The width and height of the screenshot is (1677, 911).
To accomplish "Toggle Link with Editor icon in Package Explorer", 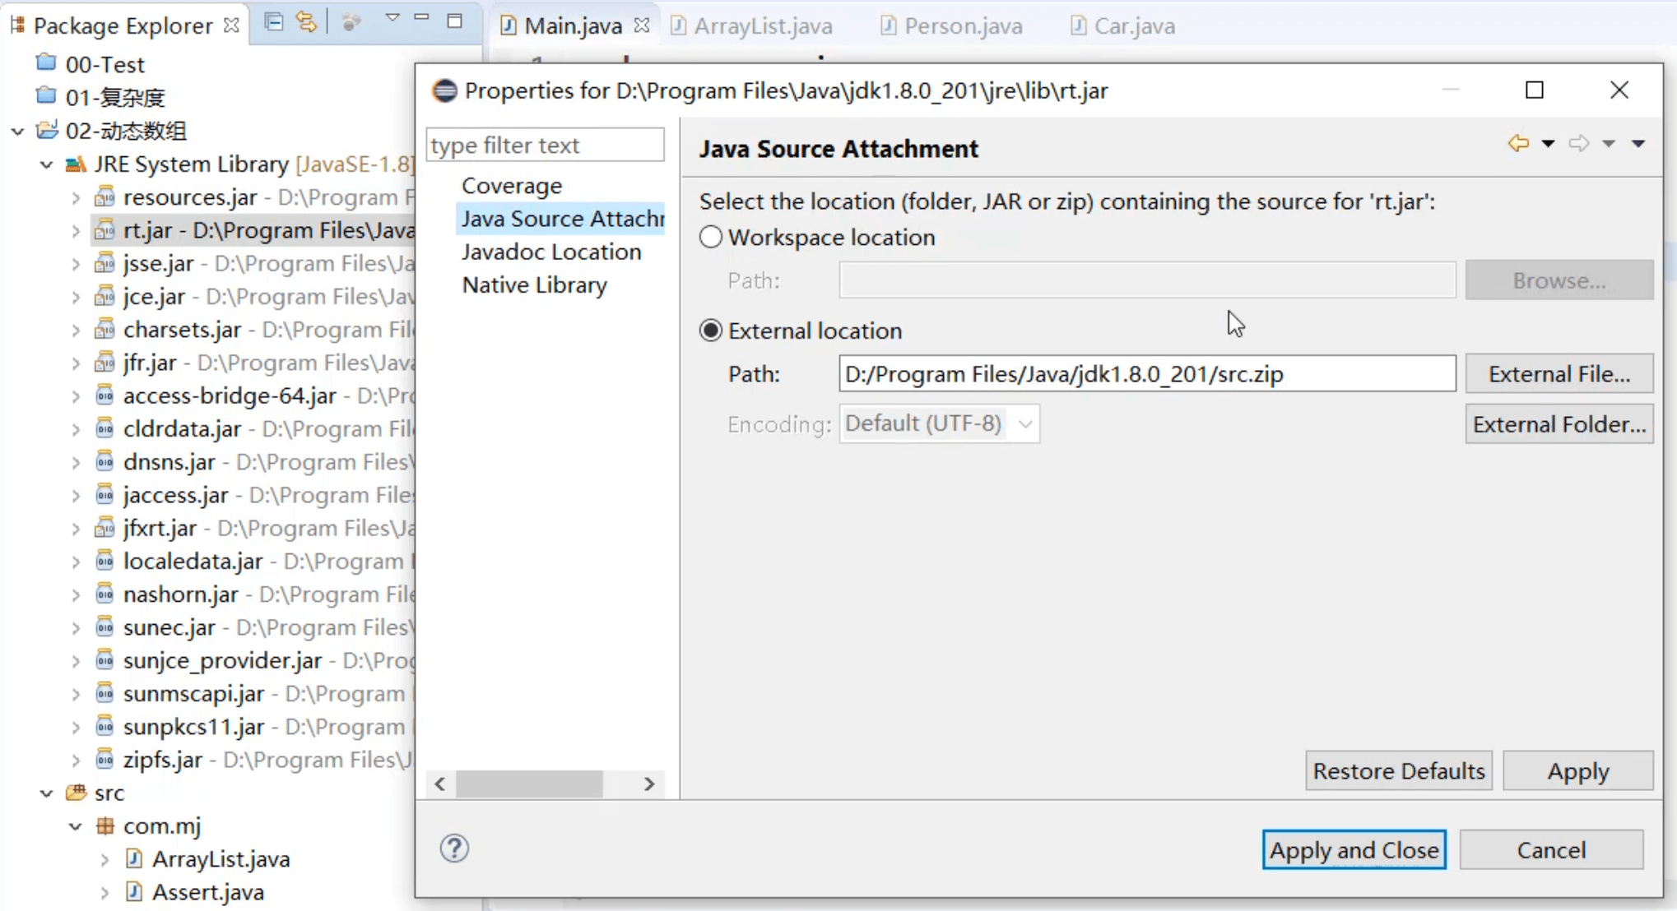I will pos(306,22).
